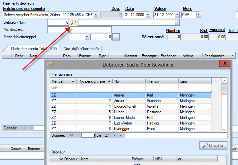Go to next record in dialog navigator
The height and width of the screenshot is (165, 238).
point(114,135)
